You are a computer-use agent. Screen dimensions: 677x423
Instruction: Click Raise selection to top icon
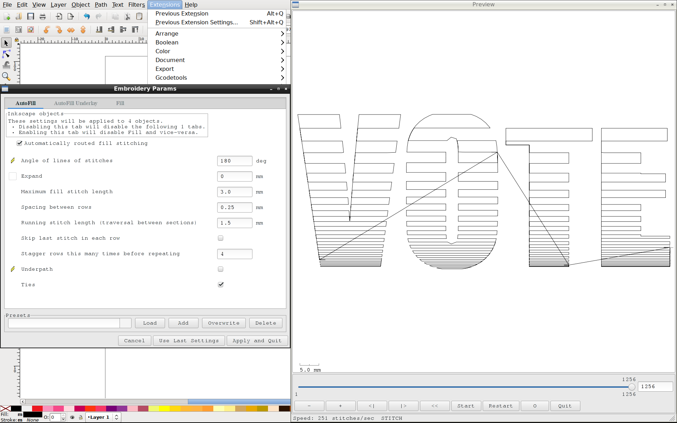[135, 30]
